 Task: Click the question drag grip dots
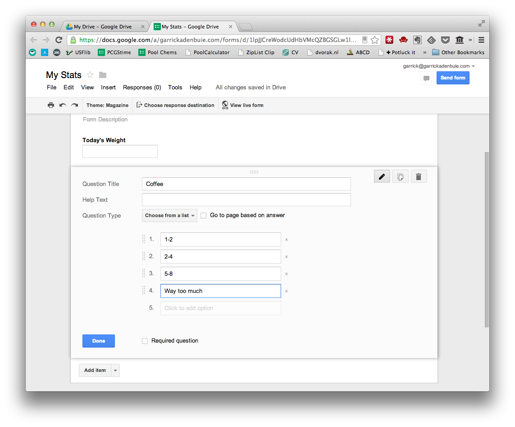click(254, 172)
